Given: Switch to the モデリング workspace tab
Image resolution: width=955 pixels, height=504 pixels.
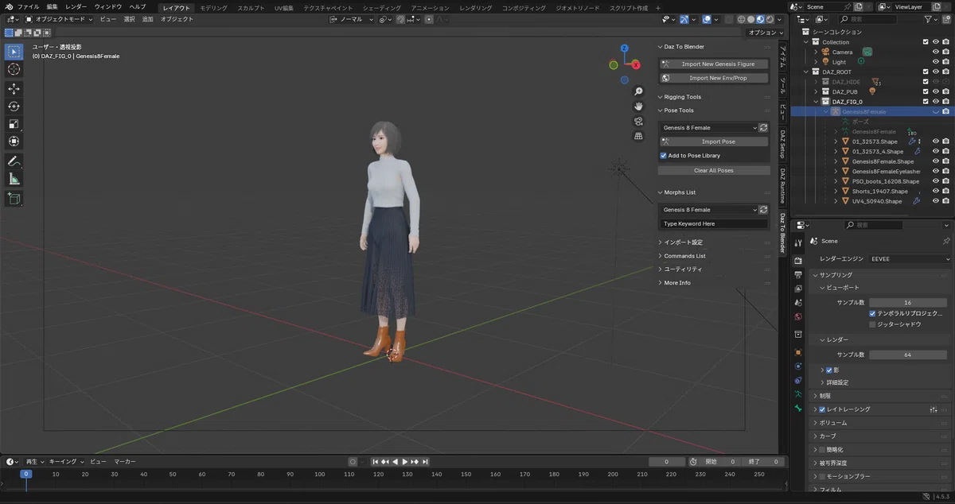Looking at the screenshot, I should coord(213,8).
